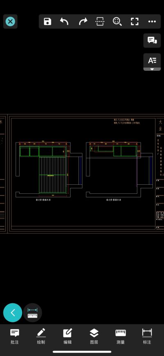This screenshot has height=356, width=164.
Task: Open the 绘制 draw tab
Action: [41, 337]
